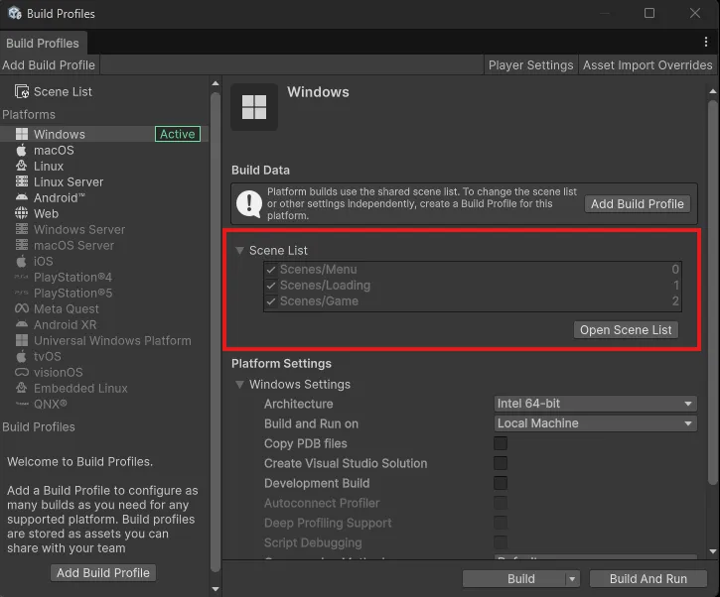Toggle Deep Profiling Support checkbox
The height and width of the screenshot is (597, 720).
click(x=501, y=523)
